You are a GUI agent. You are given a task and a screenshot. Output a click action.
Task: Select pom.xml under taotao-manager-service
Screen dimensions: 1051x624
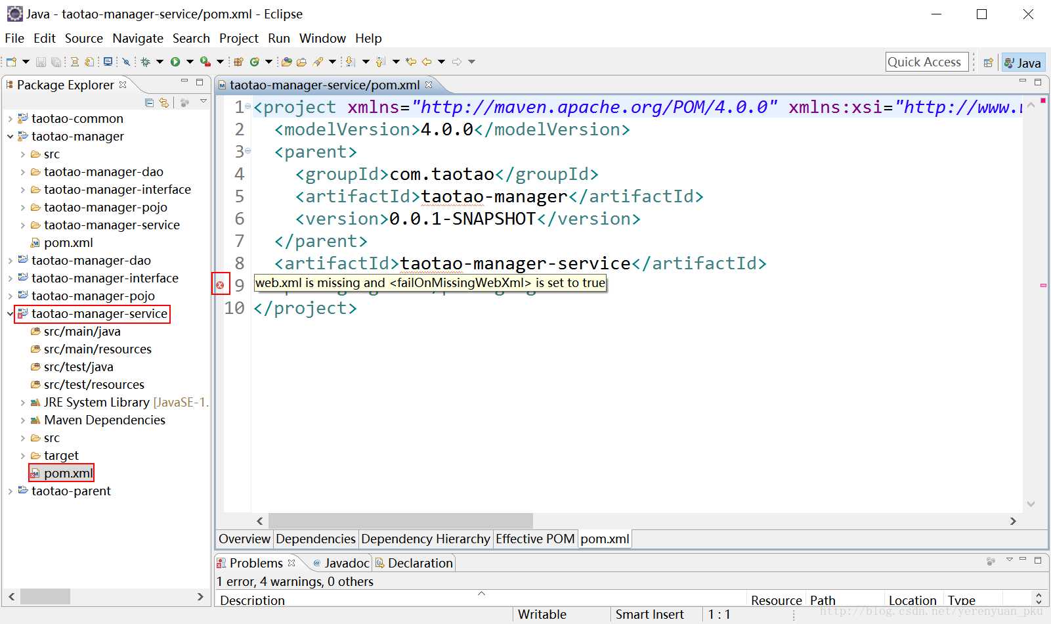[x=62, y=474]
